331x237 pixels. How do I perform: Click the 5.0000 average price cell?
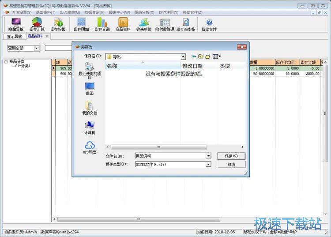(x=287, y=68)
